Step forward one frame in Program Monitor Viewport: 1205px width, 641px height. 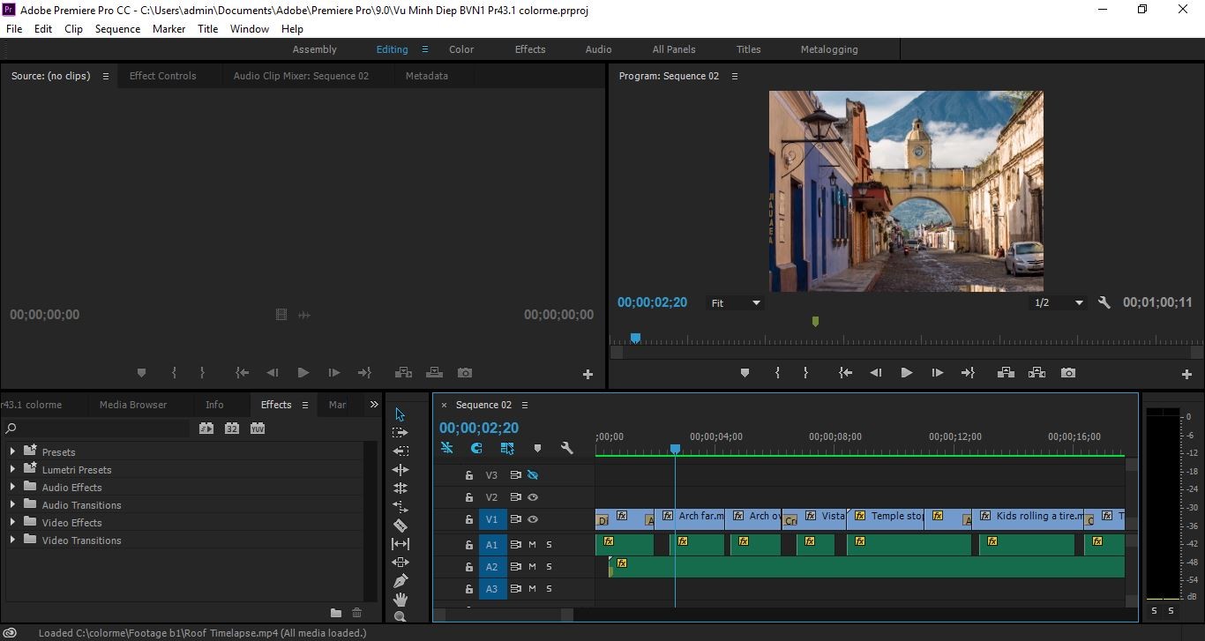(937, 373)
